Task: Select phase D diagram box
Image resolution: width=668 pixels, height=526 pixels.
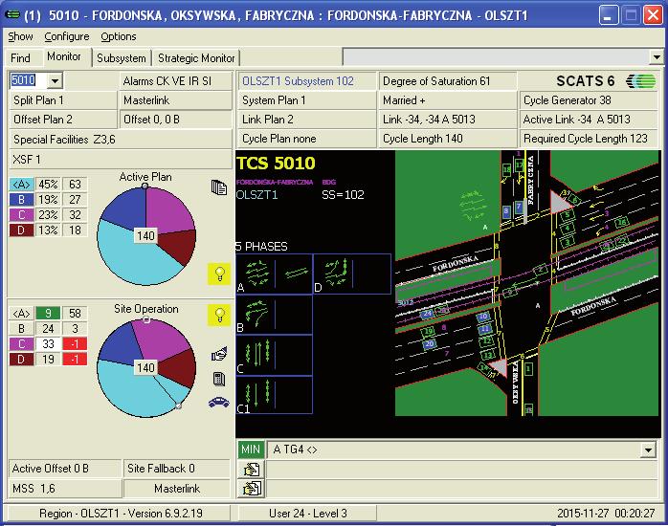Action: tap(352, 274)
